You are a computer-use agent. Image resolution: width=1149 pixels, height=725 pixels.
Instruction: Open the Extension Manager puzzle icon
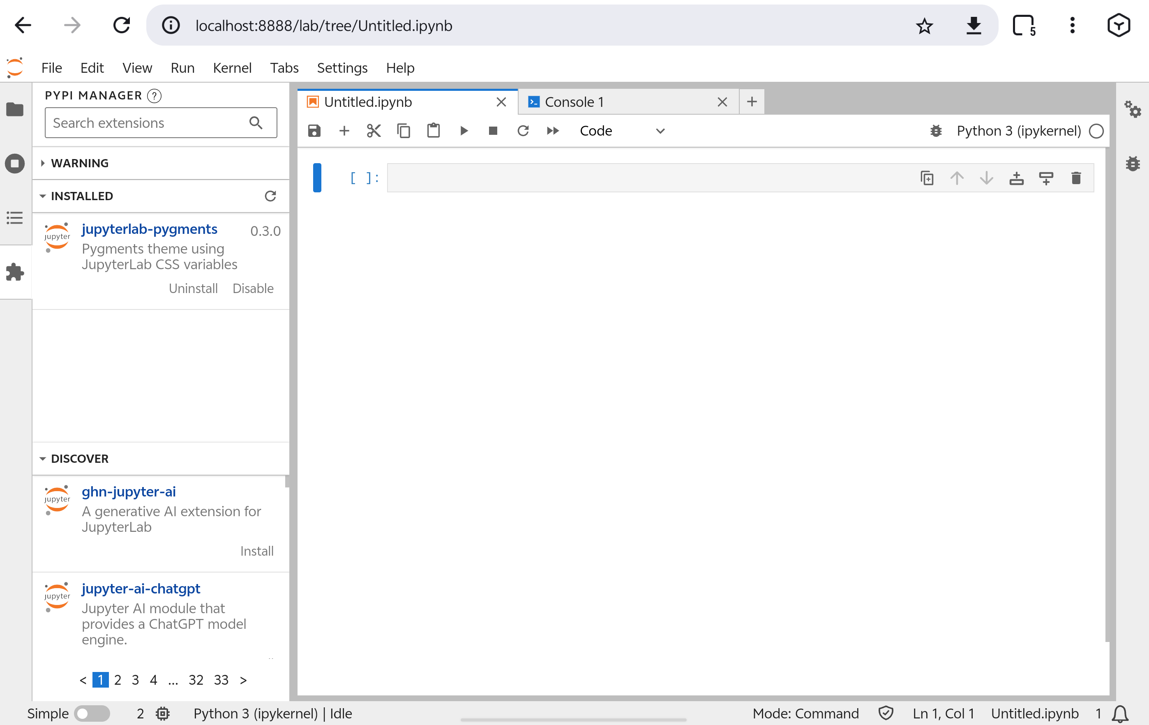click(15, 272)
